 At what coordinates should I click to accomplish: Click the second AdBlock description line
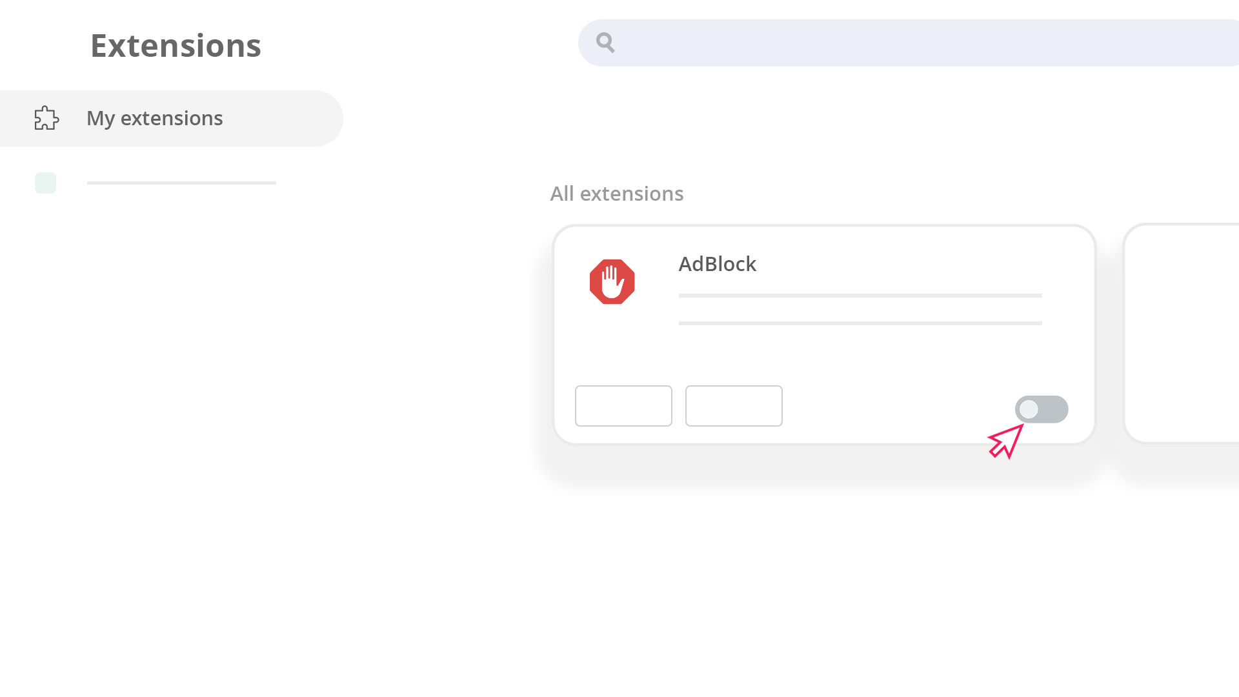tap(860, 323)
